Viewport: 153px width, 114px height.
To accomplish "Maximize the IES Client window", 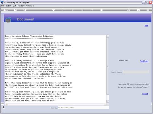I will click(147, 3).
